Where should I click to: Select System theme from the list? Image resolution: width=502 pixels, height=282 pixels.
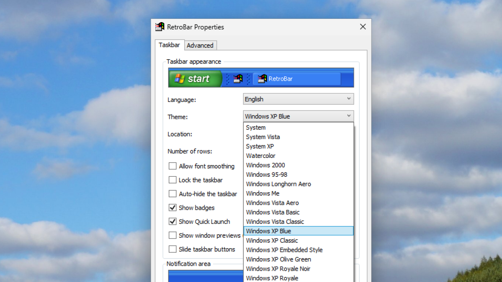coord(299,127)
